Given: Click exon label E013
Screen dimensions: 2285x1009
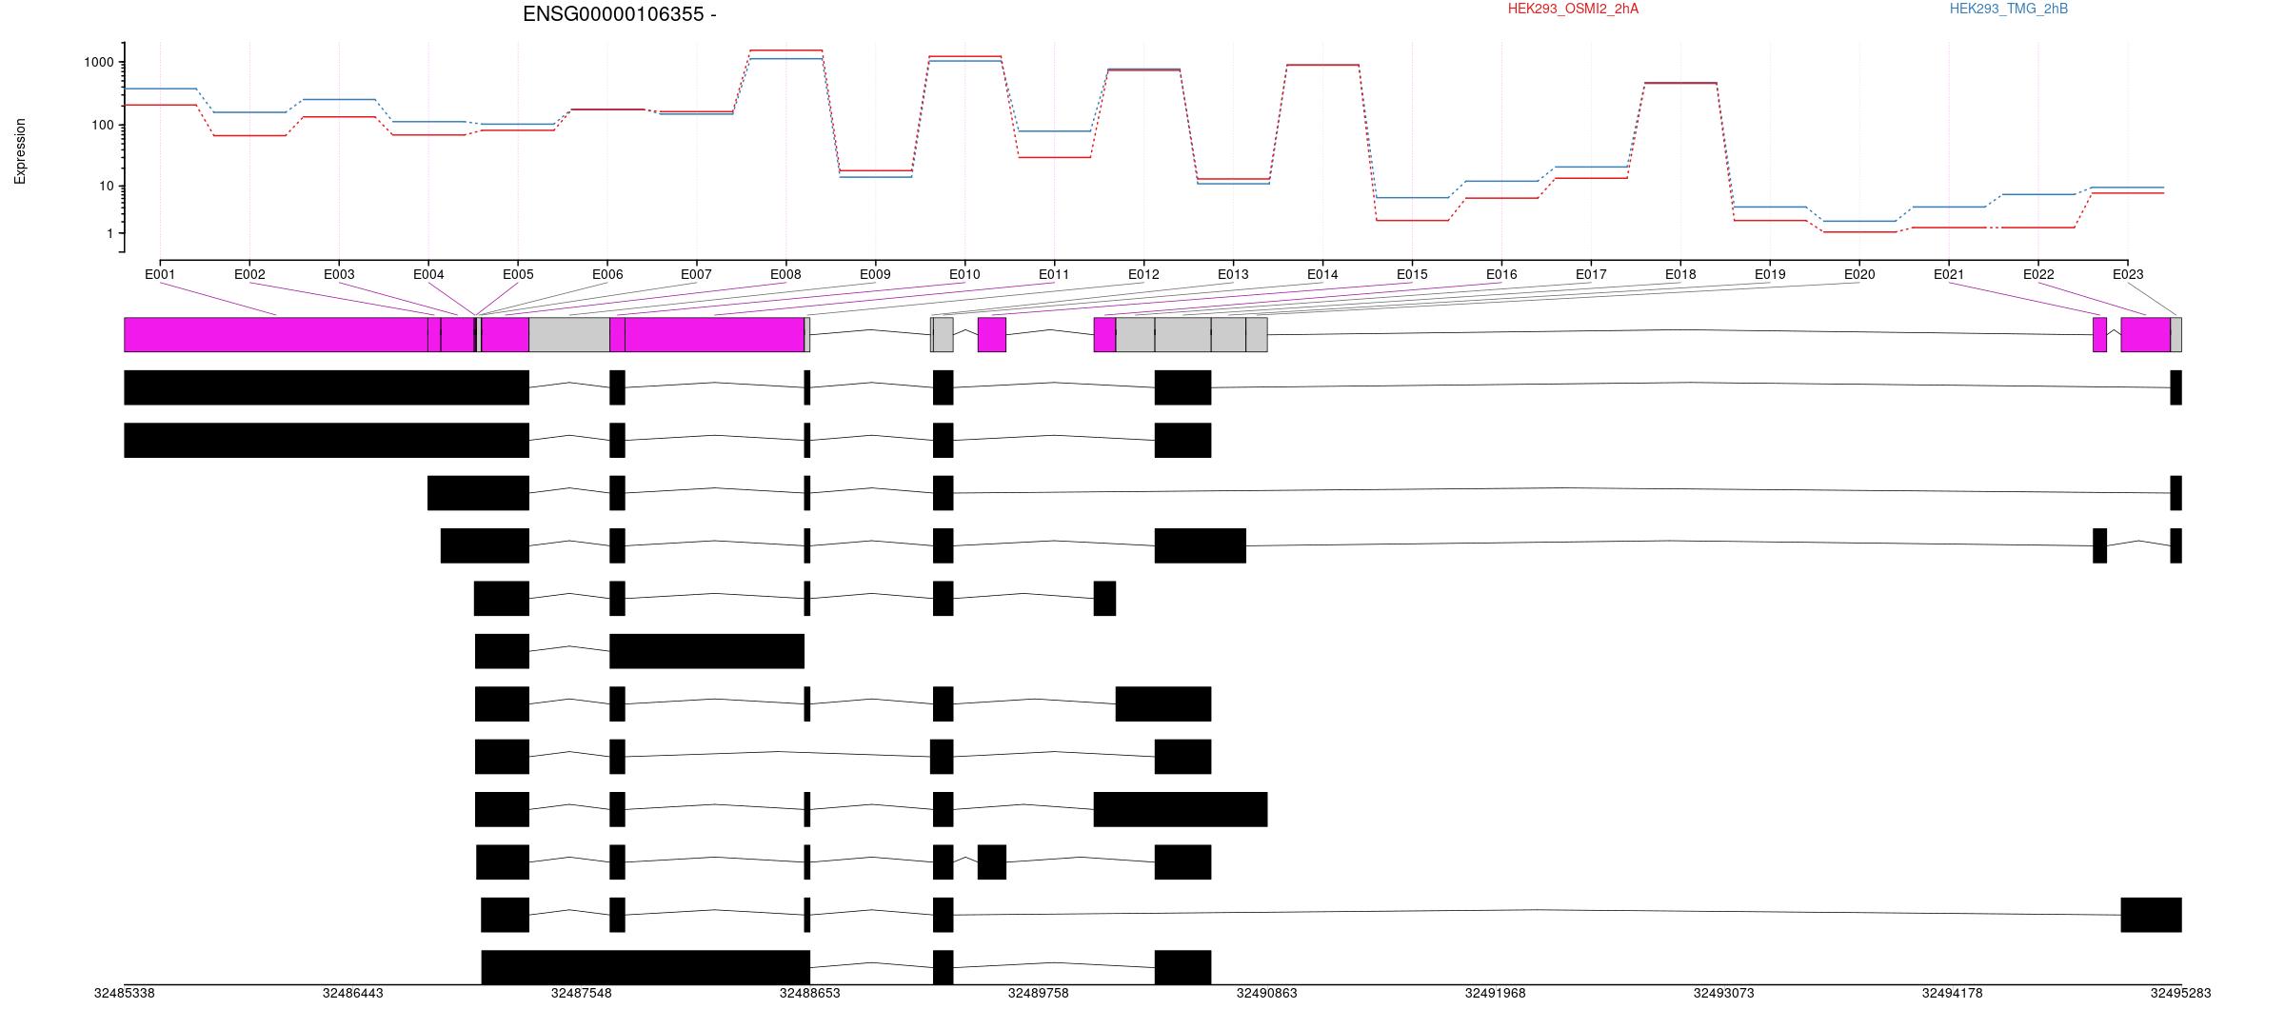Looking at the screenshot, I should coord(1233,275).
